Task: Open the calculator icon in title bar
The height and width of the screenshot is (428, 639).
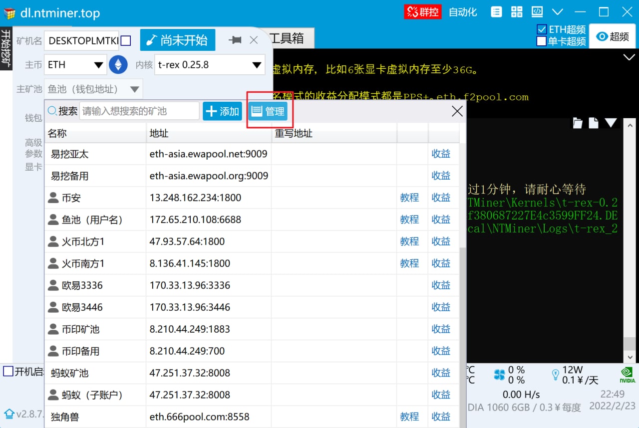Action: [516, 12]
